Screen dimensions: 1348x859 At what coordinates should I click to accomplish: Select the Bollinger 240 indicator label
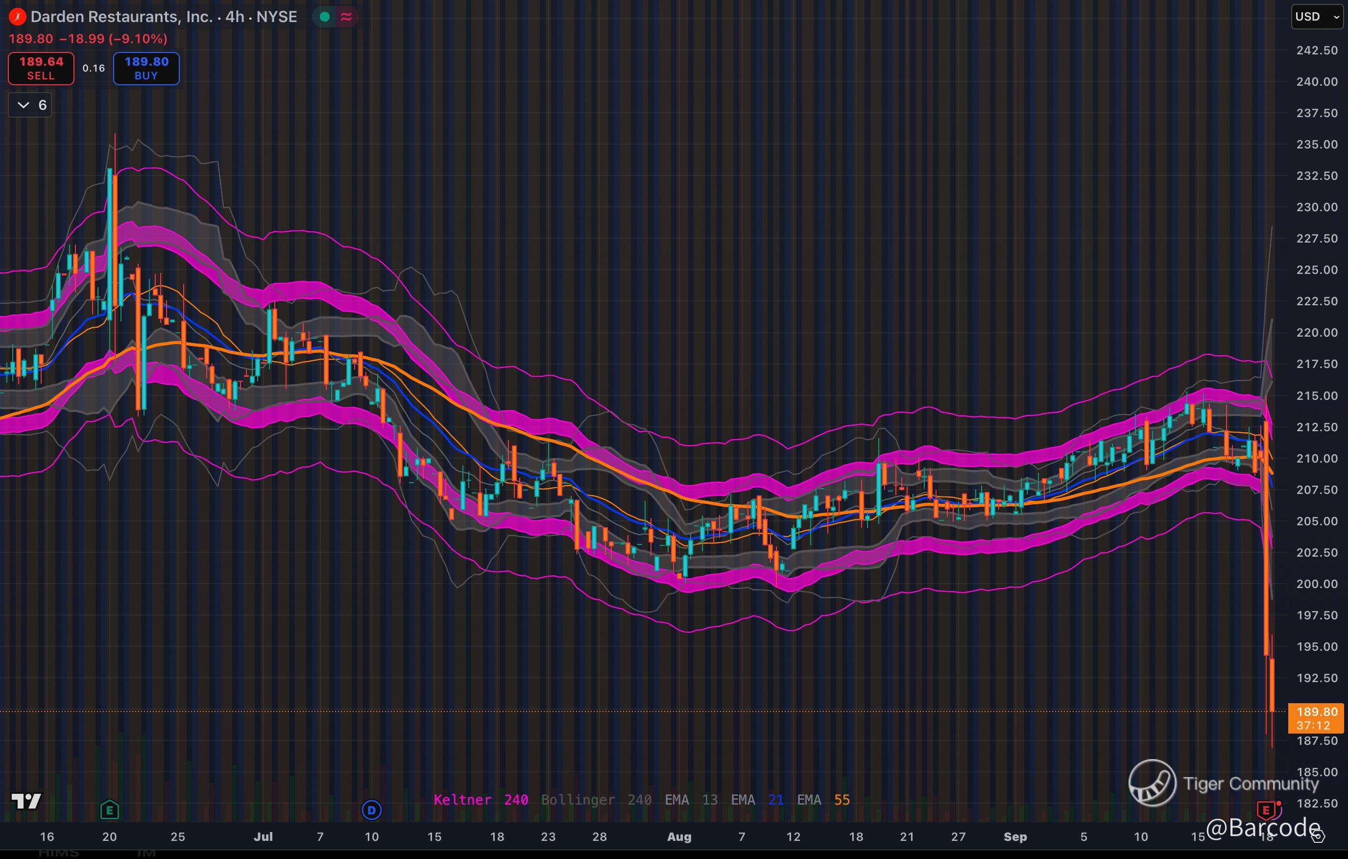596,800
